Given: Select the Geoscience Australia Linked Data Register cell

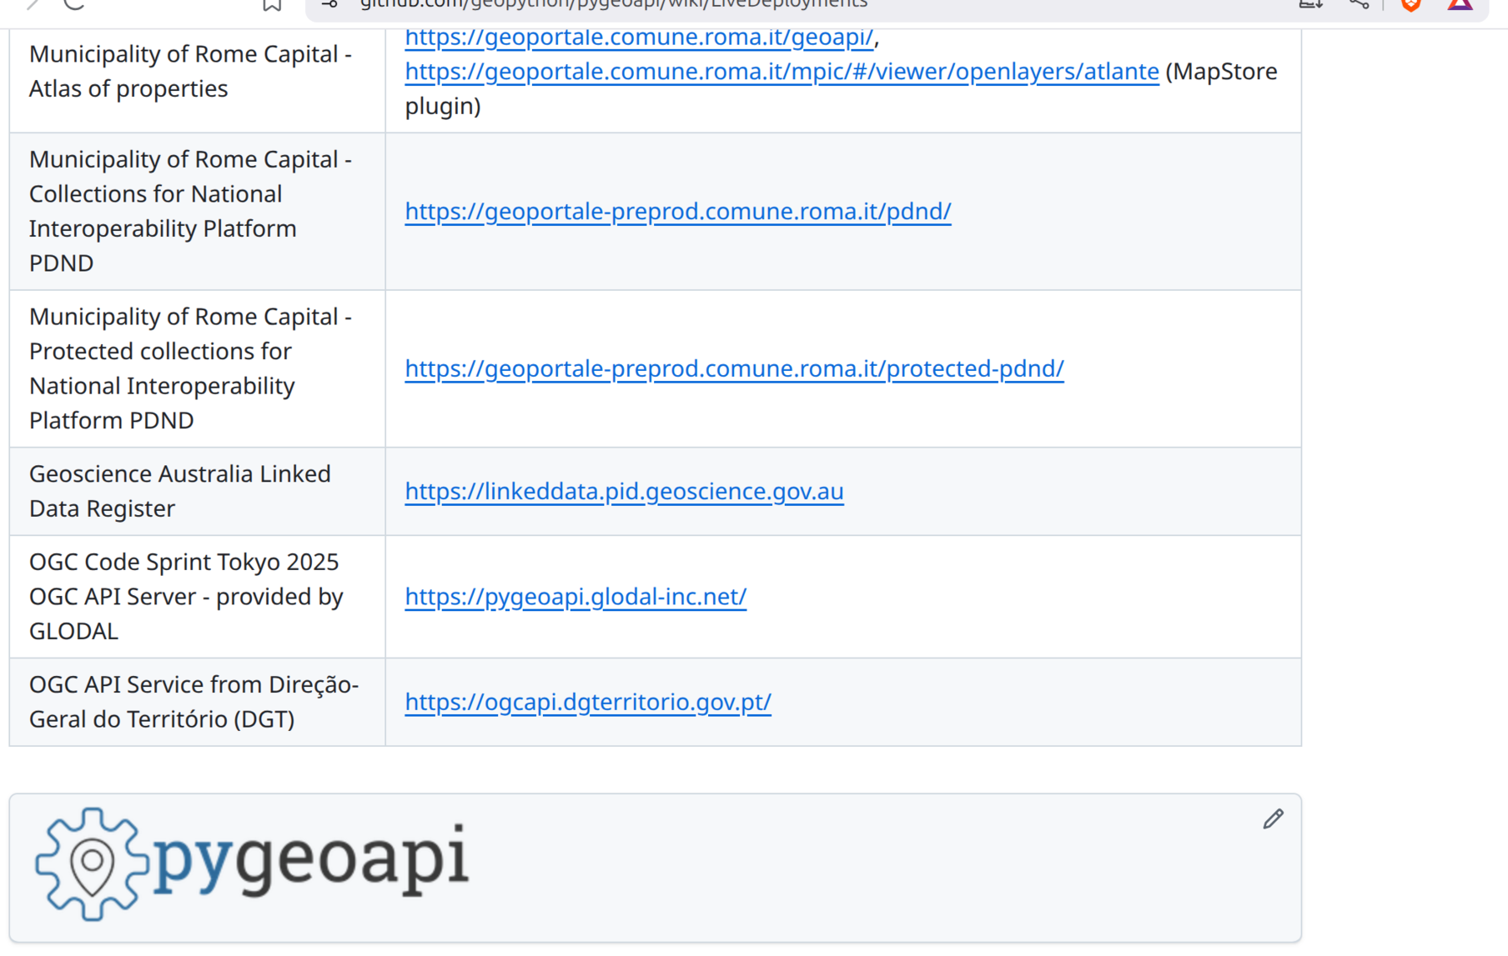Looking at the screenshot, I should [x=197, y=492].
